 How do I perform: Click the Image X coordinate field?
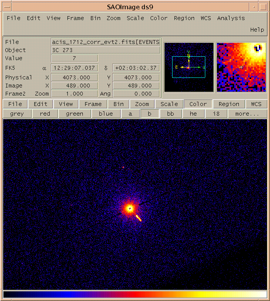point(74,86)
